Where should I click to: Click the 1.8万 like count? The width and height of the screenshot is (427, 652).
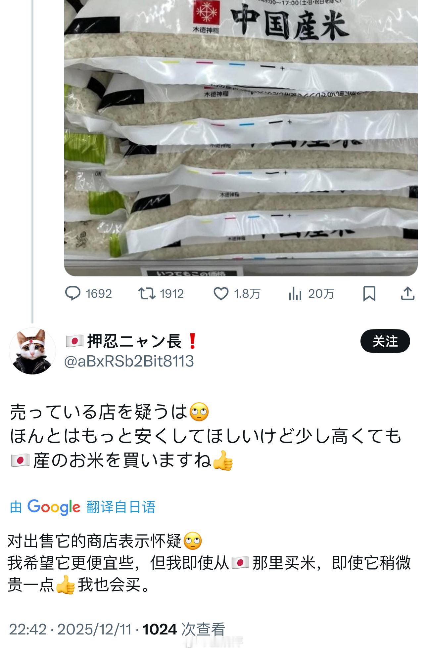(x=247, y=293)
